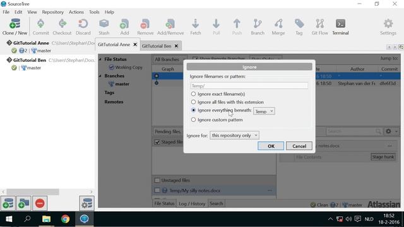Open the gear options dropdown beside search box
The image size is (404, 227).
click(391, 132)
